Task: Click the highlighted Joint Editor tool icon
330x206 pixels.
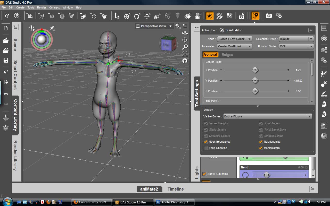Action: [x=210, y=16]
